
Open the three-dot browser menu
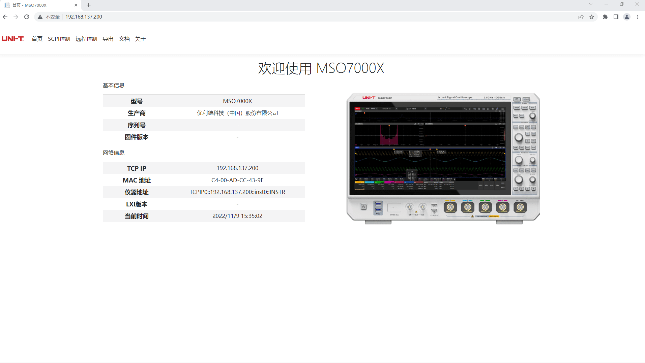(x=638, y=17)
